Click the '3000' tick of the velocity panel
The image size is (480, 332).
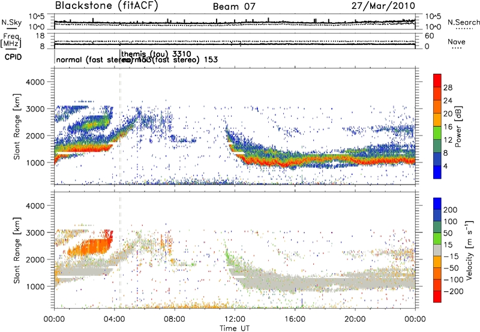[35, 233]
